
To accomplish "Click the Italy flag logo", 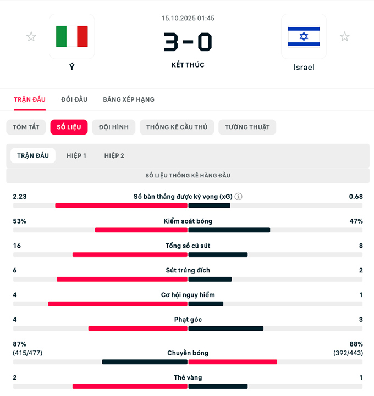I will (x=72, y=36).
